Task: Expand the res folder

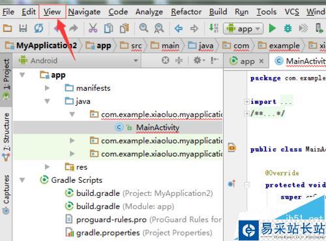Action: (x=47, y=167)
